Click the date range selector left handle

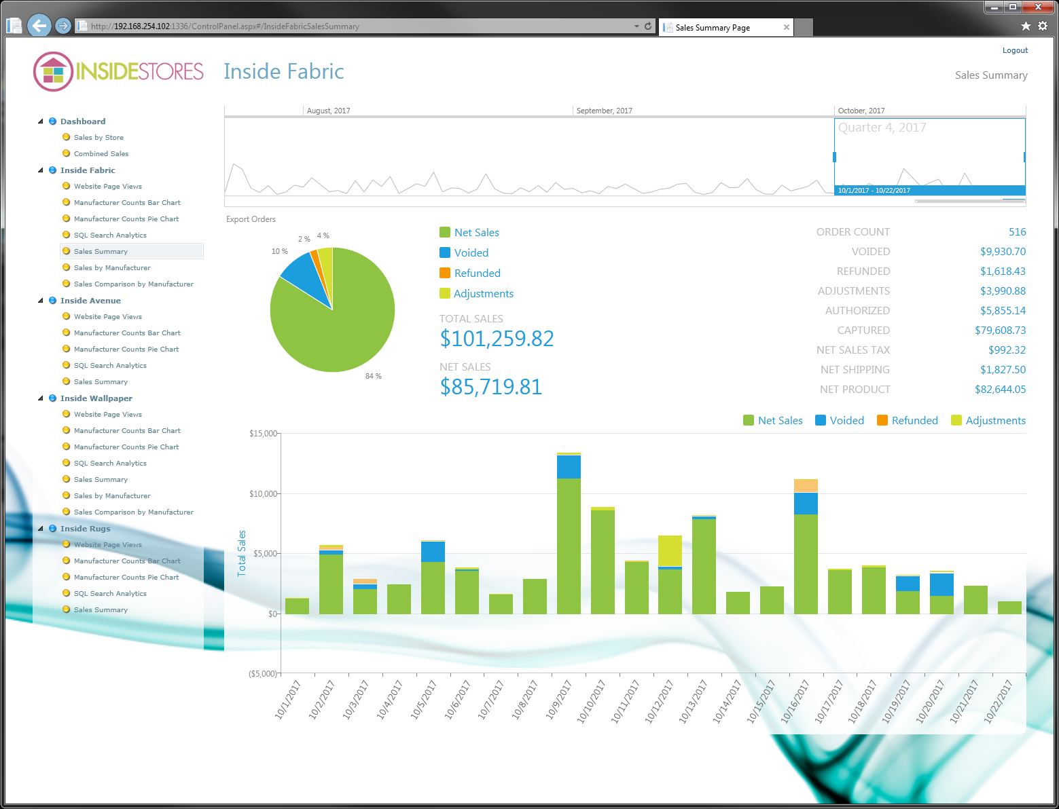[834, 157]
